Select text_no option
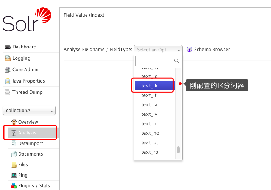 tap(155, 133)
